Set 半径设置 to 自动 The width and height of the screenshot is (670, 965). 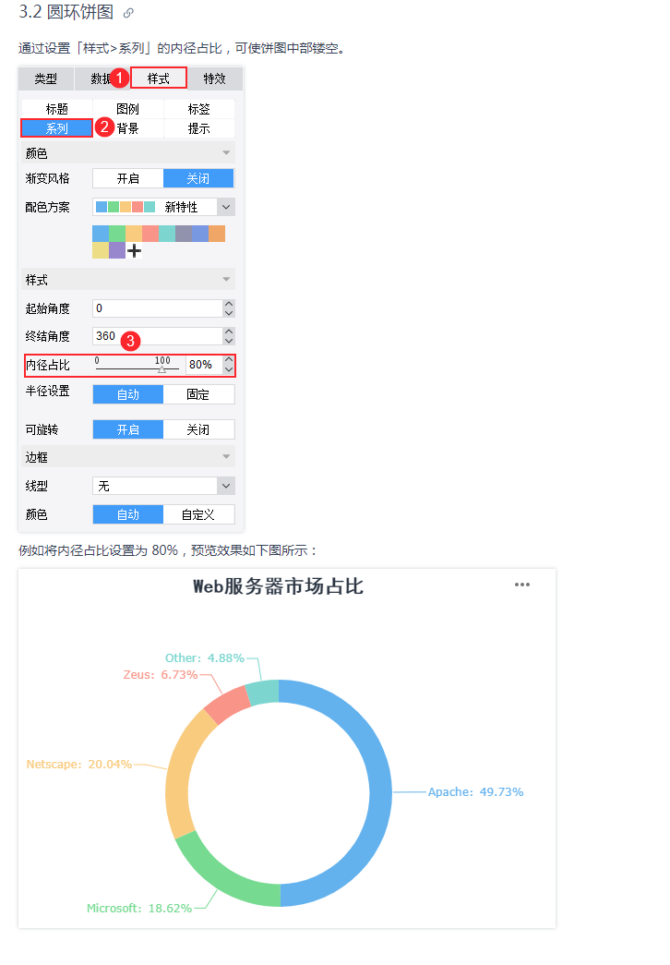pos(128,394)
